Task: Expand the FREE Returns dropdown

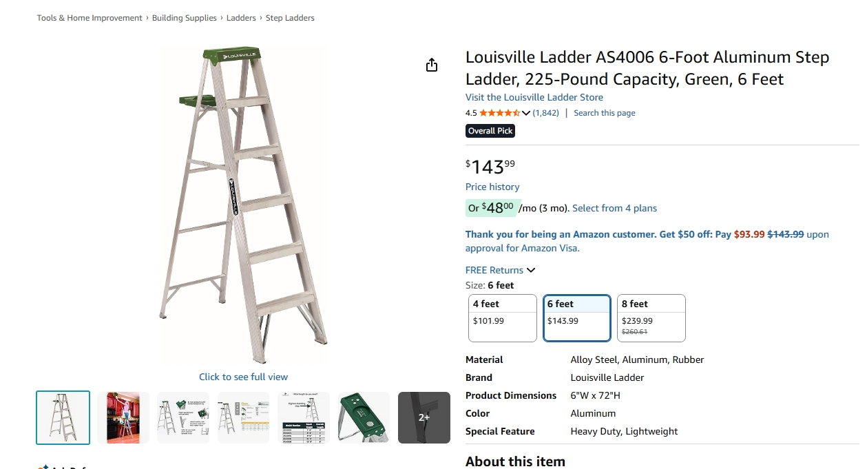Action: coord(500,270)
